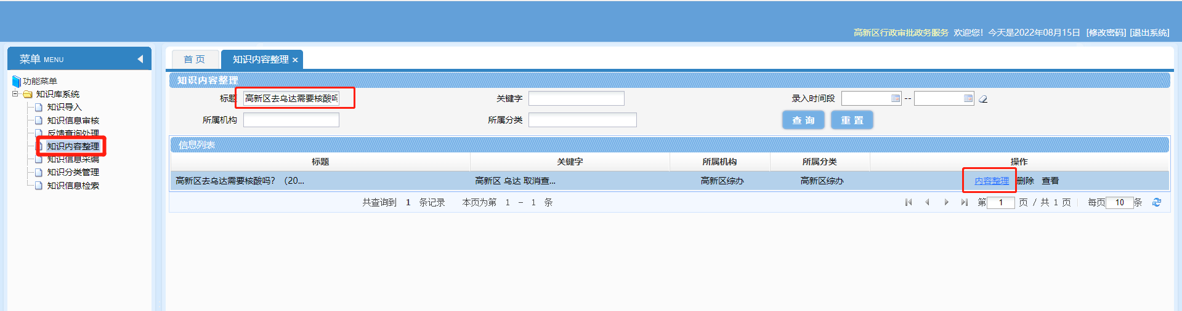Go to next page arrow
Viewport: 1182px width, 311px height.
click(x=946, y=202)
